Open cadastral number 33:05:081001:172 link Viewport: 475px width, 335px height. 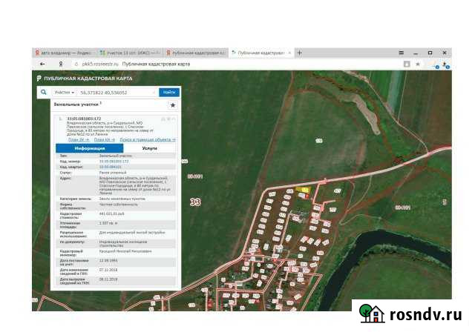(83, 119)
